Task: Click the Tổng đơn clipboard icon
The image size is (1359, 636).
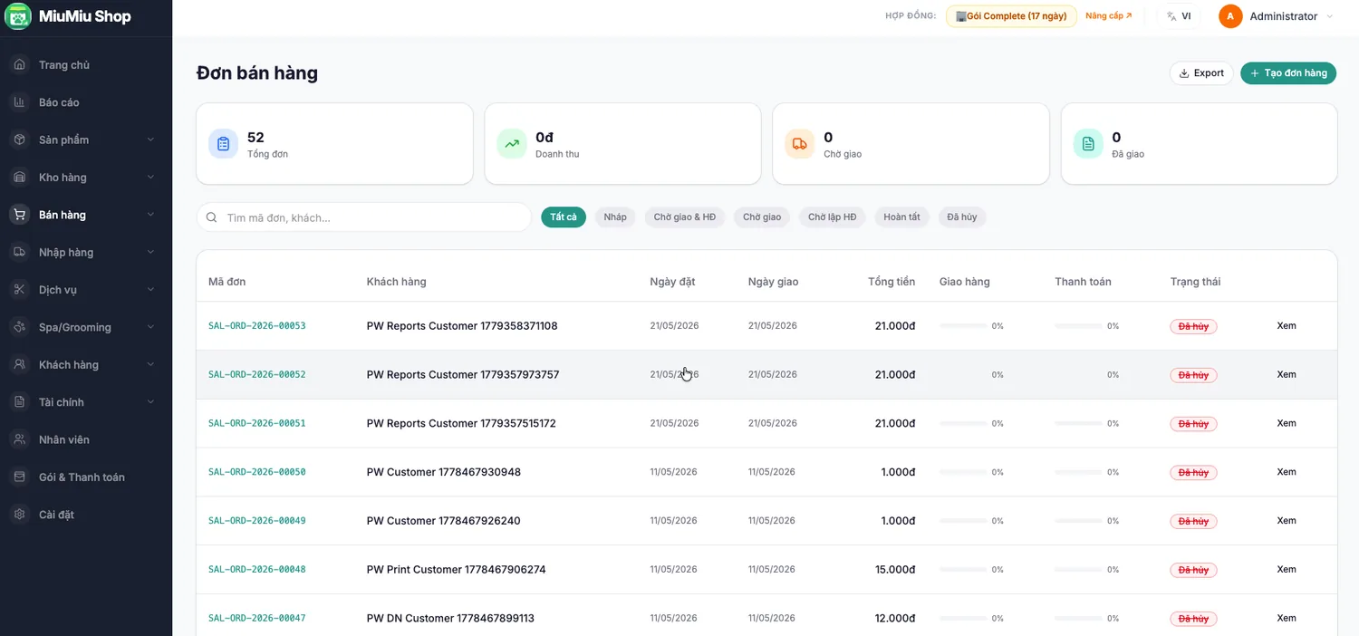Action: (x=224, y=144)
